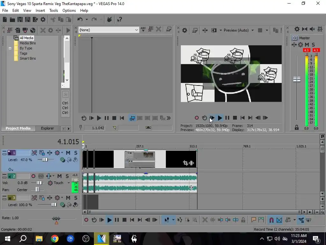
Task: Open the interactive tutorials hand icon
Action: pyautogui.click(x=110, y=19)
